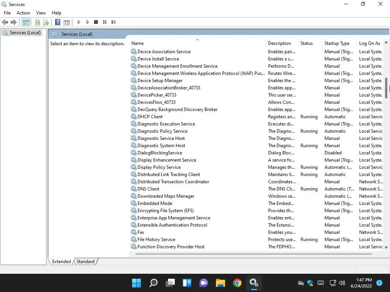
Task: Select DevQuery Background Discovery Broker
Action: [257, 109]
